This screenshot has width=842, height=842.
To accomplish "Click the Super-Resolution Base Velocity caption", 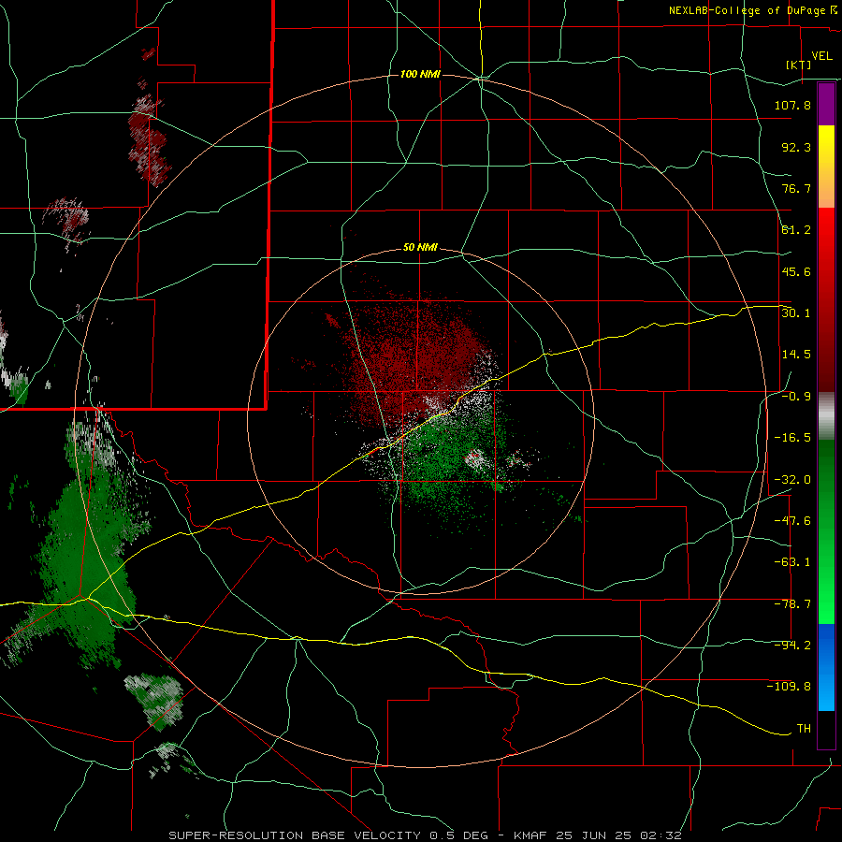I will pos(426,835).
